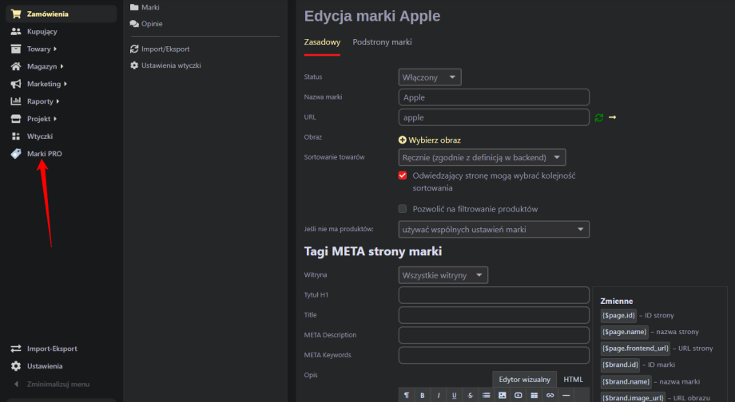Open Import/Eksport in the plugin menu
This screenshot has height=402, width=735.
[165, 49]
